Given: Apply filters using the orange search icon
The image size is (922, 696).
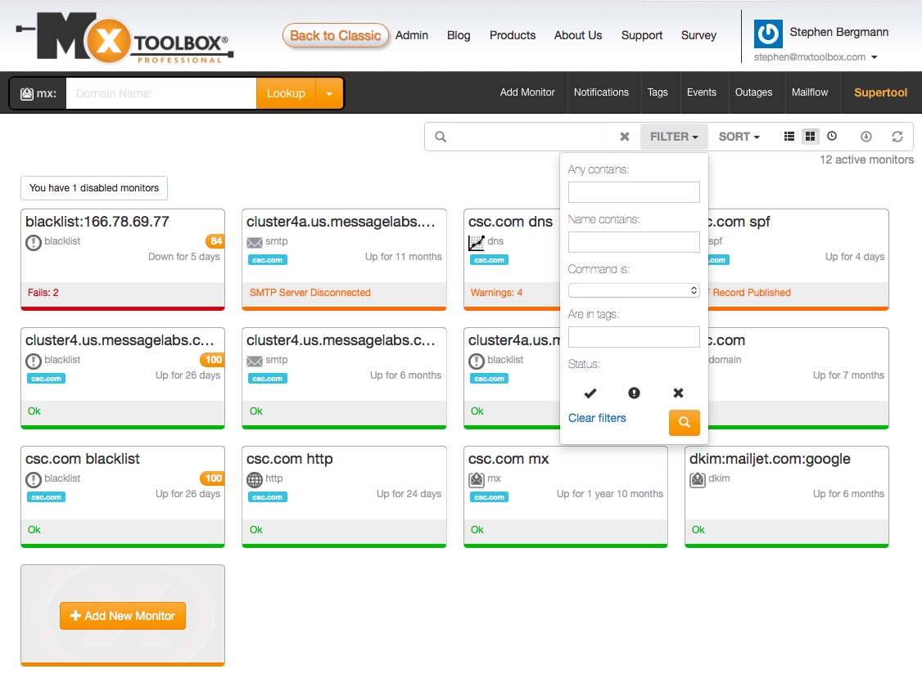Looking at the screenshot, I should [684, 423].
